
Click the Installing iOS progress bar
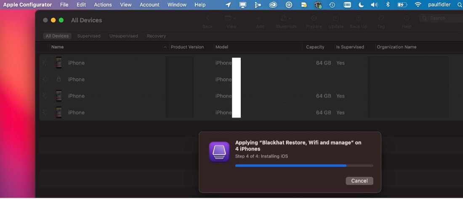coord(304,166)
